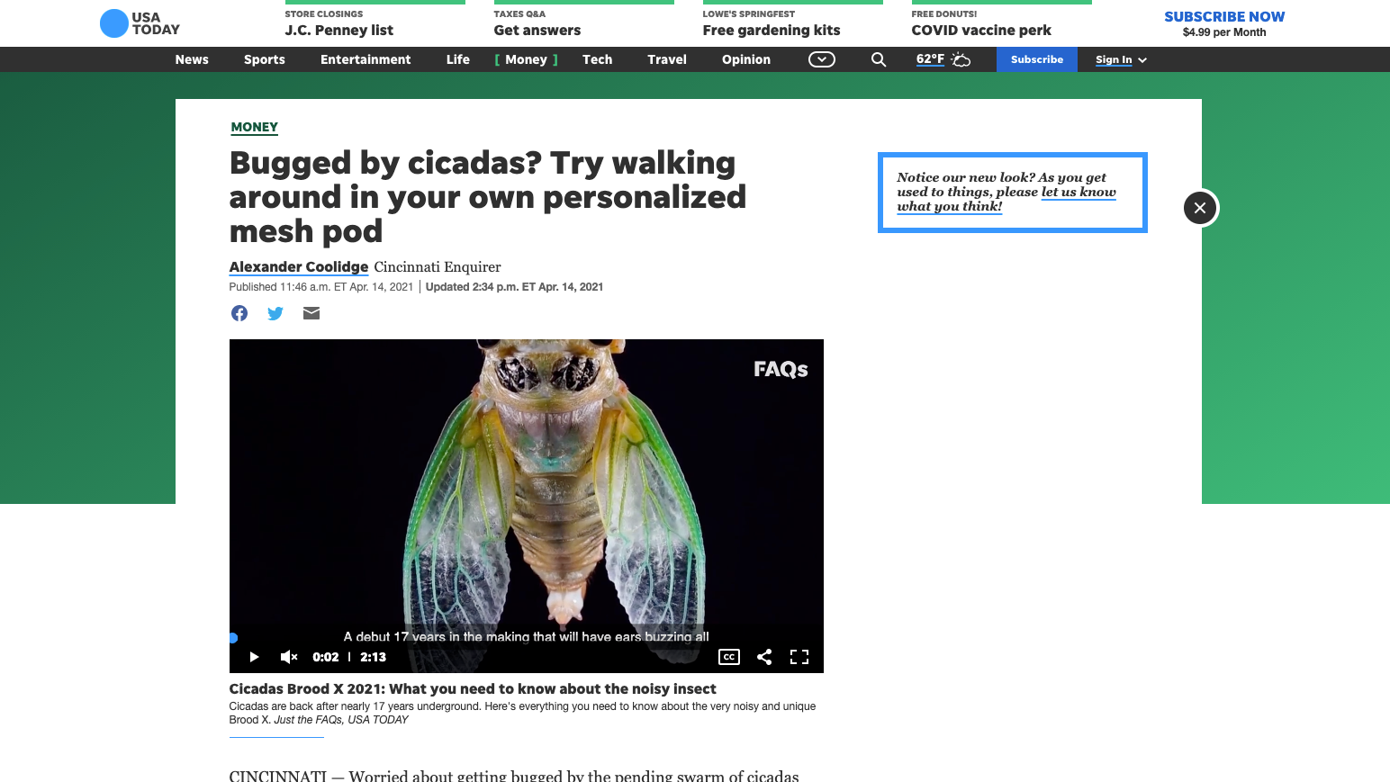The image size is (1390, 782).
Task: Enter fullscreen video mode
Action: (799, 657)
